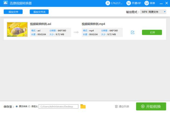The width and height of the screenshot is (170, 115).
Task: Close the video converter window
Action: coord(166,3)
